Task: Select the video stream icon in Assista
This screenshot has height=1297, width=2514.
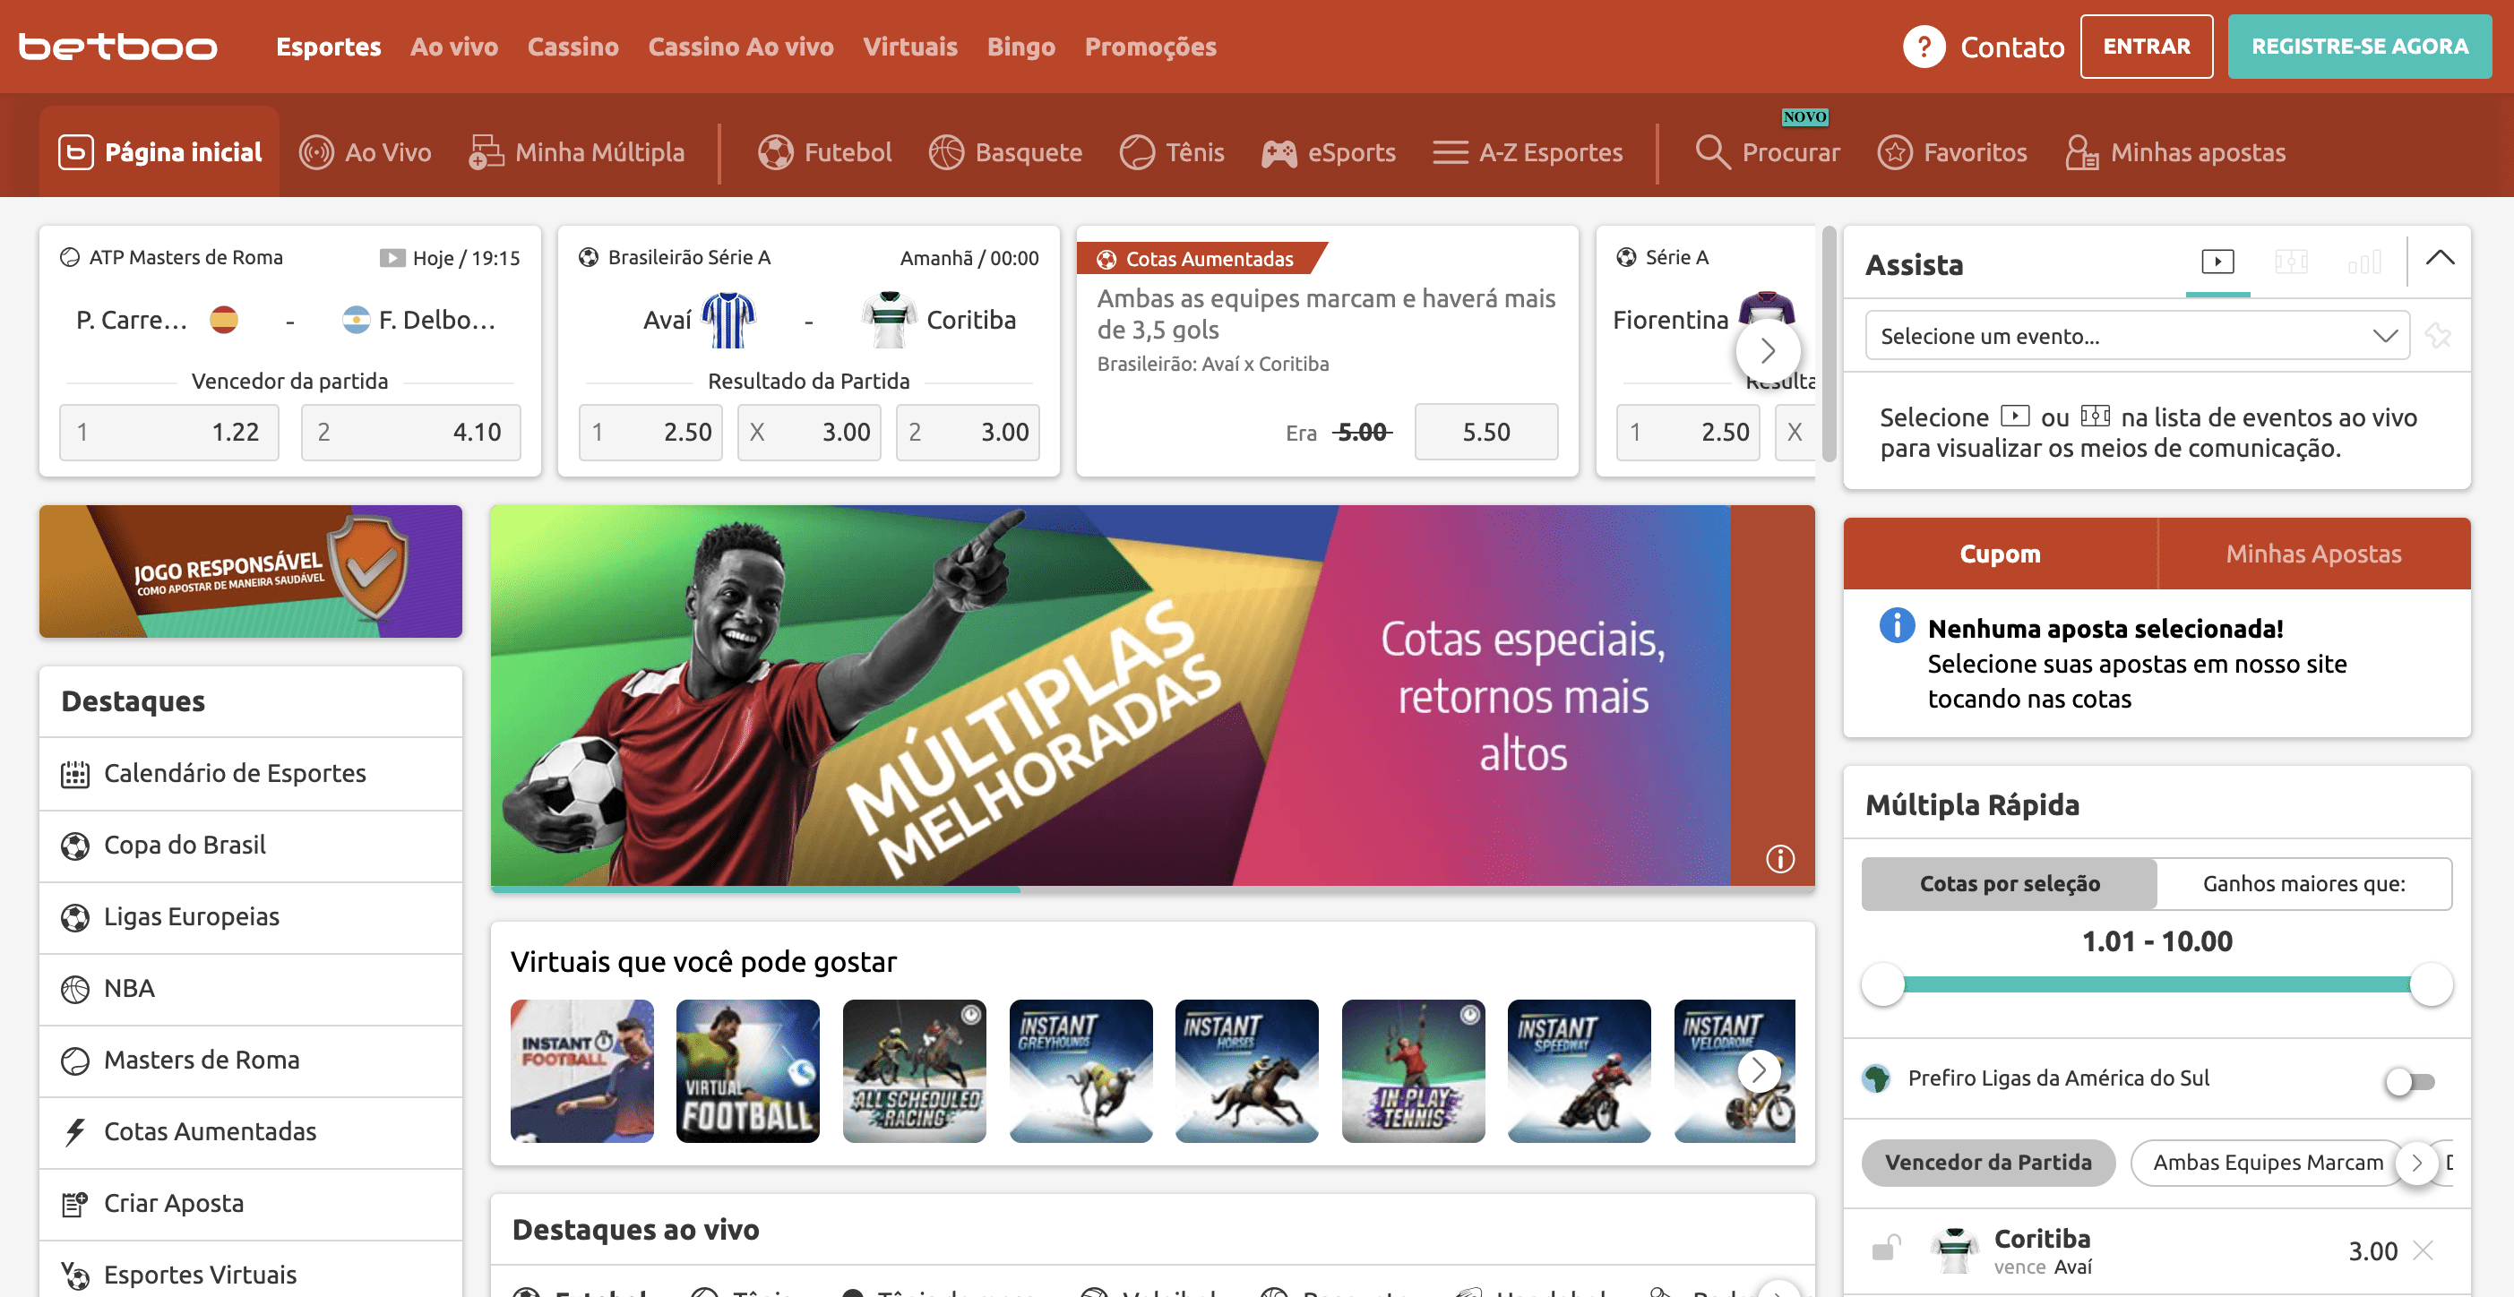Action: [x=2217, y=262]
